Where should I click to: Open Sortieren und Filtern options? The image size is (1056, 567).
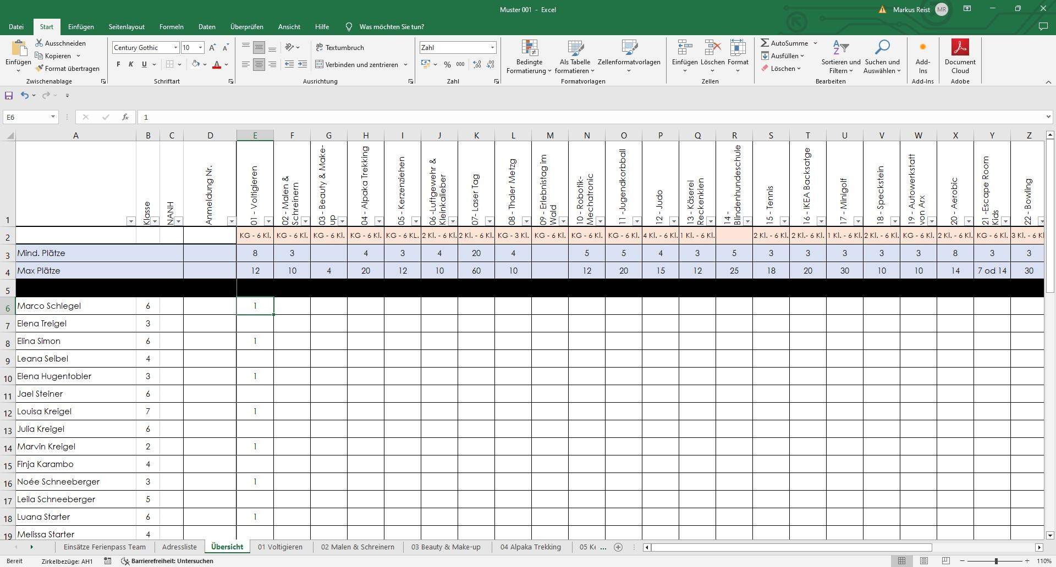click(840, 57)
